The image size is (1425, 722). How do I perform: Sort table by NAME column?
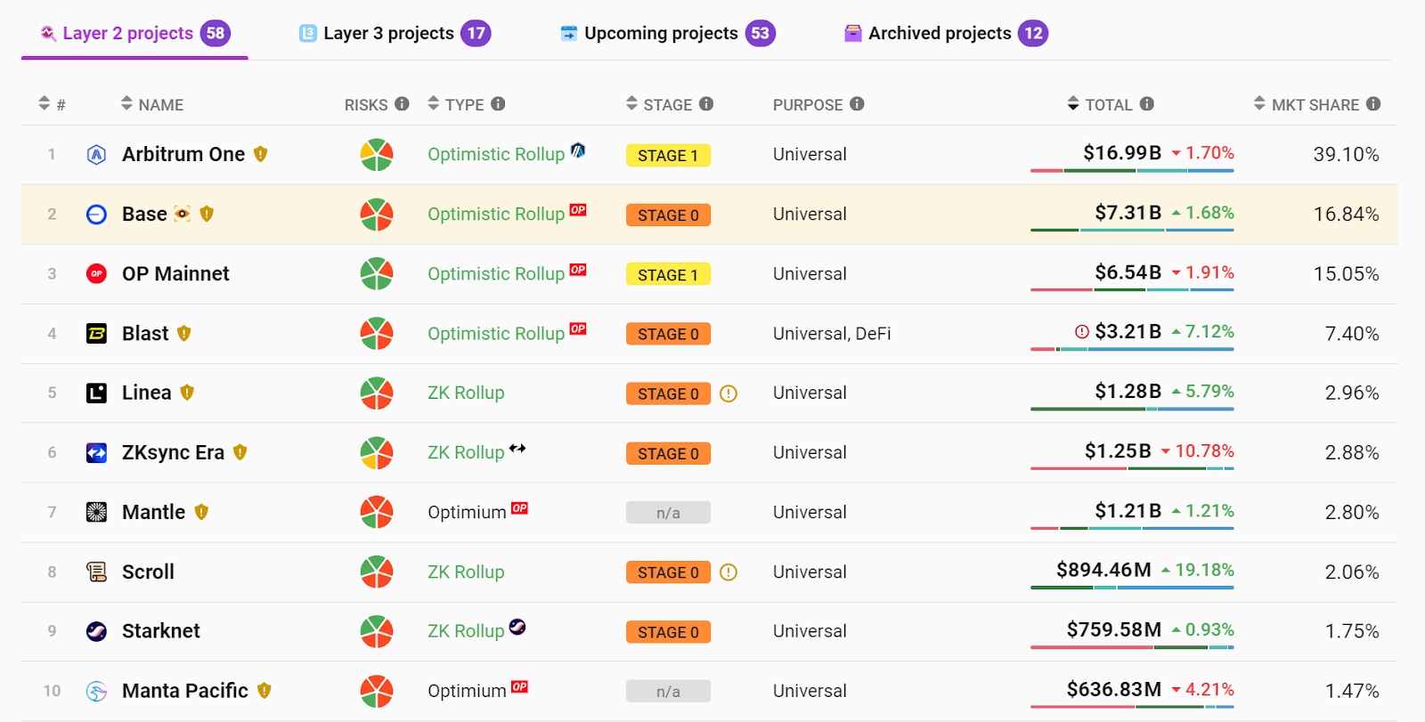[x=152, y=104]
